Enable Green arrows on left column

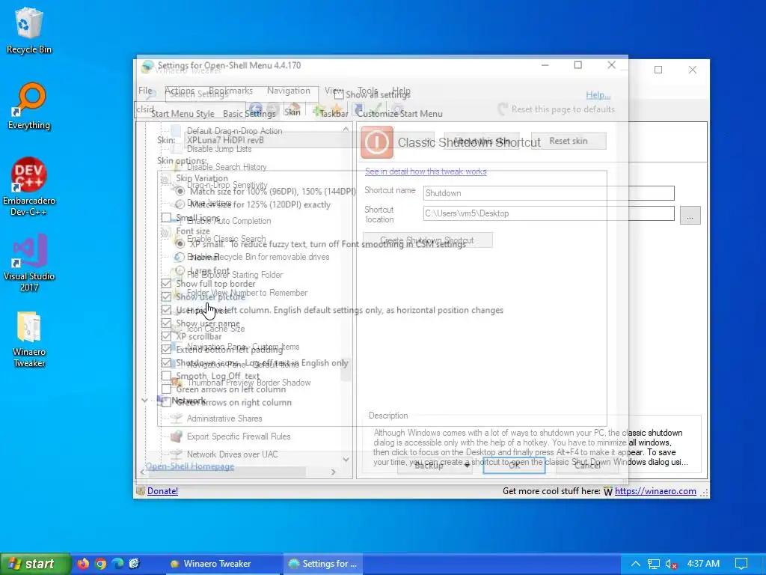[166, 389]
